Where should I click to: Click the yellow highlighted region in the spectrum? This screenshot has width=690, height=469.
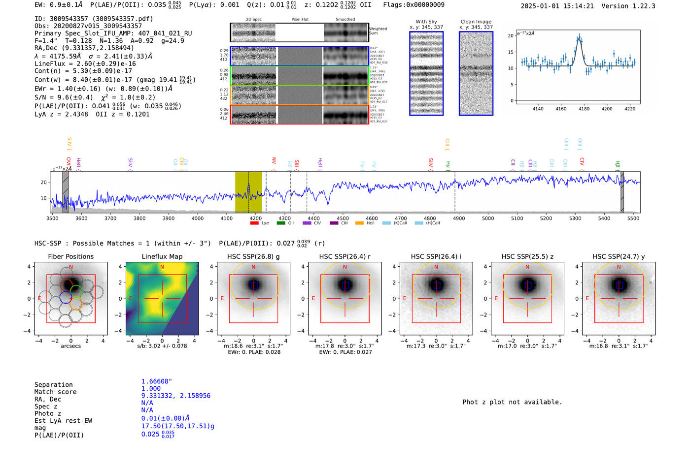[248, 192]
